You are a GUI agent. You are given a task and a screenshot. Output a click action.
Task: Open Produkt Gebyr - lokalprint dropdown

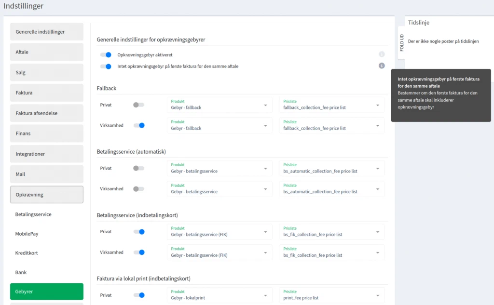(x=220, y=295)
